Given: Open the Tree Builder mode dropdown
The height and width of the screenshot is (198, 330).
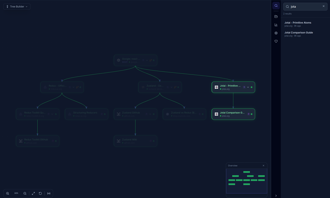Looking at the screenshot, I should coord(17,7).
